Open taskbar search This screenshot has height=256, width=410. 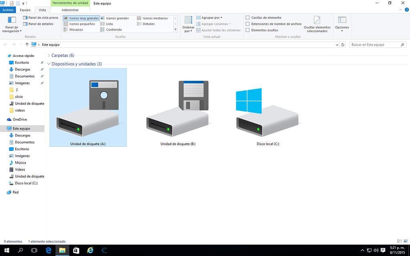point(20,250)
